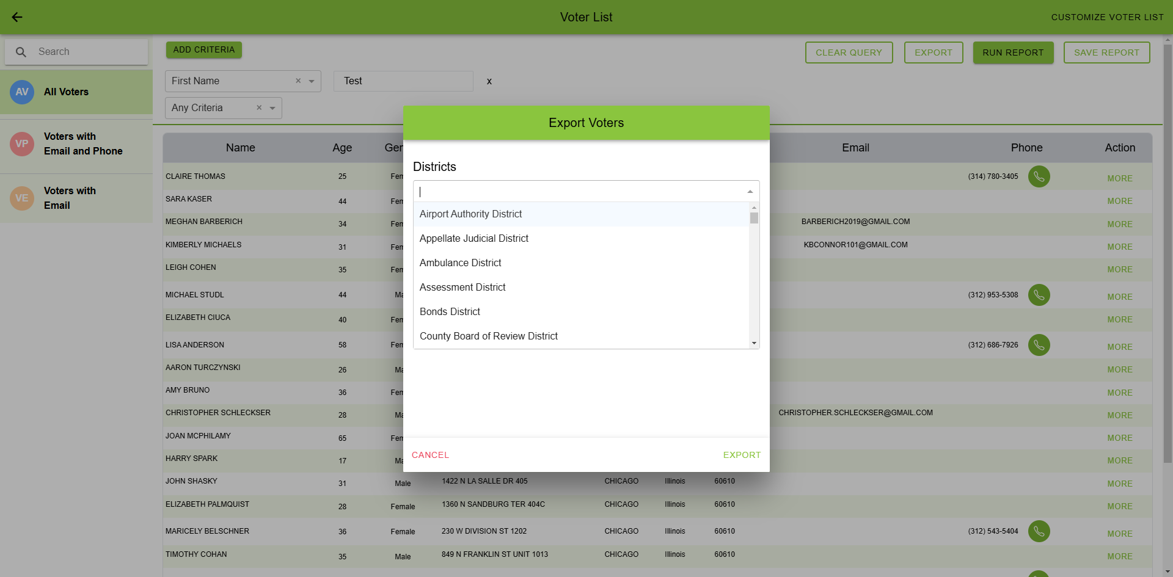Image resolution: width=1173 pixels, height=577 pixels.
Task: Click the back arrow icon
Action: tap(17, 17)
